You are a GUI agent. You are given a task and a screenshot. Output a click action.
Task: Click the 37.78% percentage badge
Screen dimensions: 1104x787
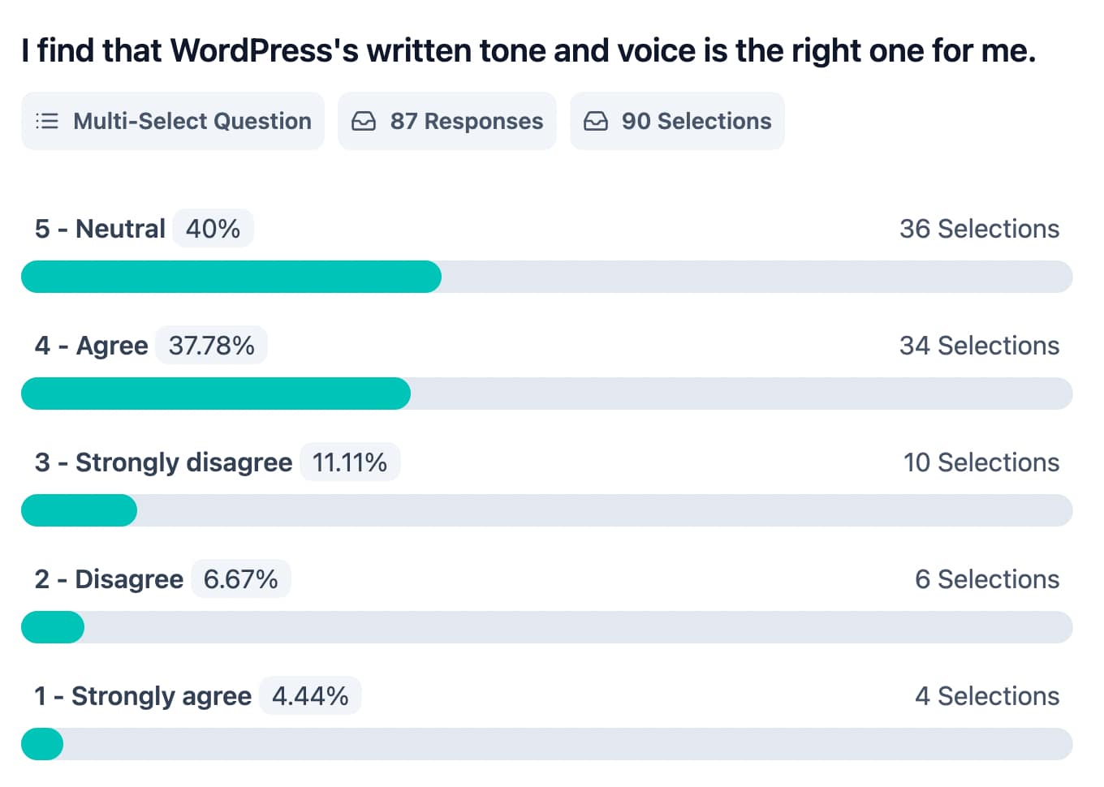click(x=211, y=346)
